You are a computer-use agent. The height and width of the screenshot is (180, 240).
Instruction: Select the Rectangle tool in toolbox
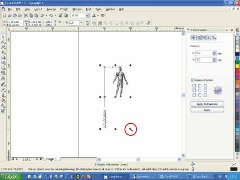(3, 58)
